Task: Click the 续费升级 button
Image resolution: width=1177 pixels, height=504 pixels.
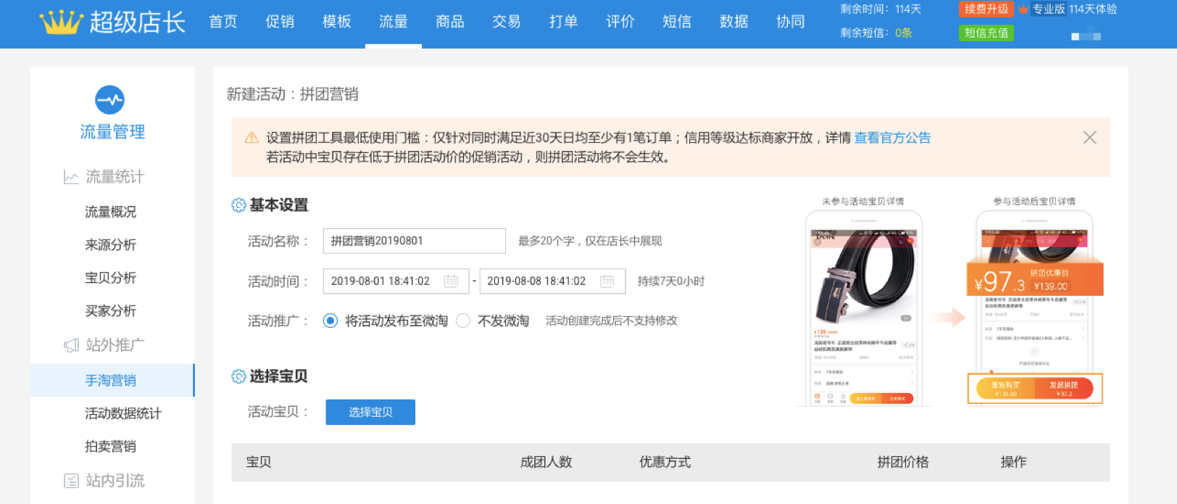Action: [986, 9]
